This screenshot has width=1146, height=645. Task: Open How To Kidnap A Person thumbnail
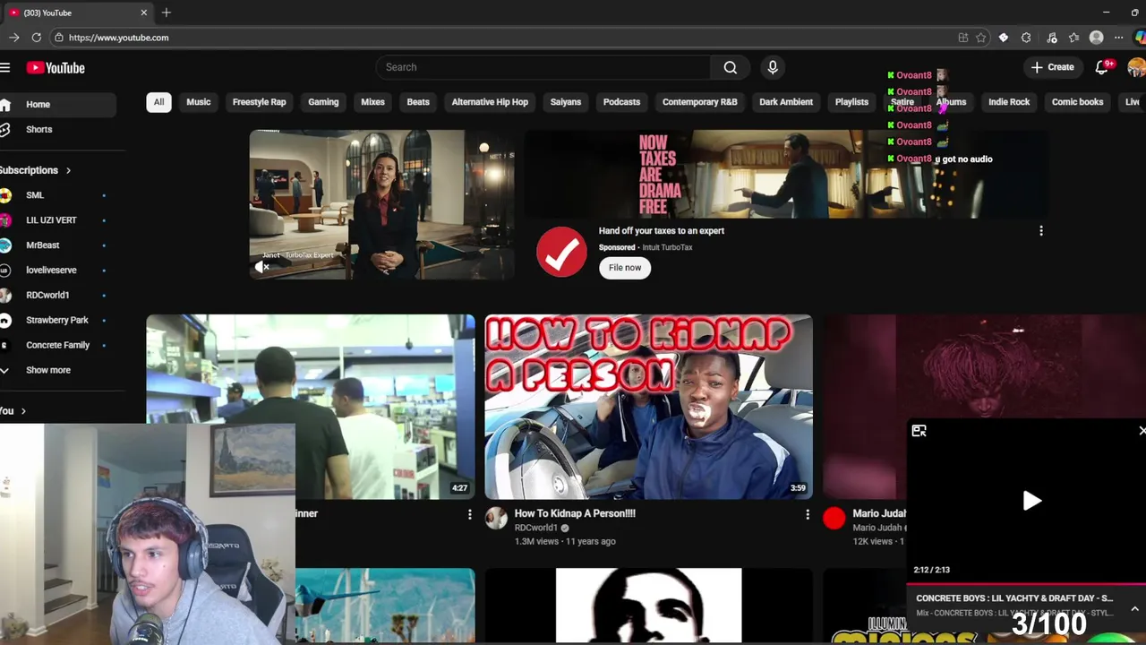pos(648,407)
